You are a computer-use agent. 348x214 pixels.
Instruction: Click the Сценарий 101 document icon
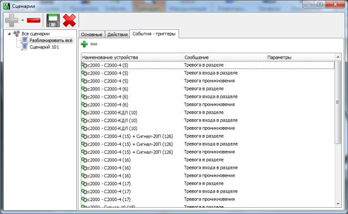click(x=25, y=47)
